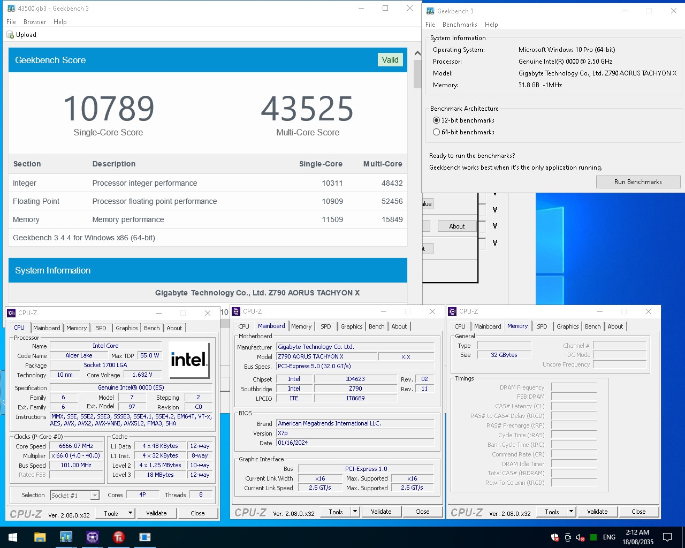Click Validate in the Memory CPU-Z window
The height and width of the screenshot is (548, 685).
click(x=597, y=512)
